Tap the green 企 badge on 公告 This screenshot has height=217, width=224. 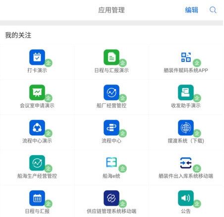pos(197,204)
